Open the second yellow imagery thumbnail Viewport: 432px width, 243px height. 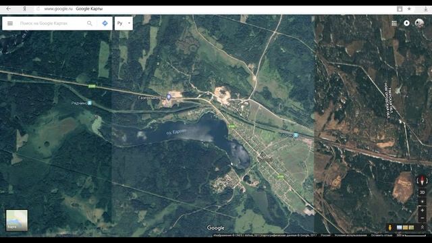(405, 227)
